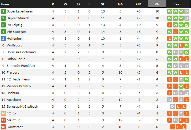Image resolution: width=191 pixels, height=130 pixels.
Task: Click Augsburg's first form D icon
Action: pyautogui.click(x=170, y=100)
